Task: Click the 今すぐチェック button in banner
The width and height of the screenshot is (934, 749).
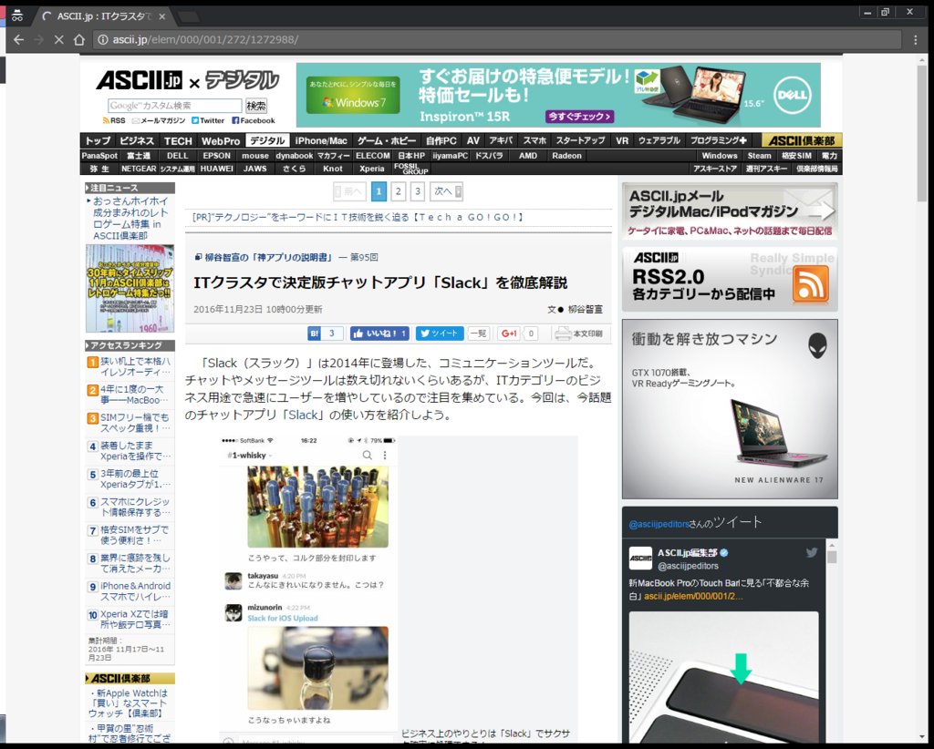Action: [579, 117]
